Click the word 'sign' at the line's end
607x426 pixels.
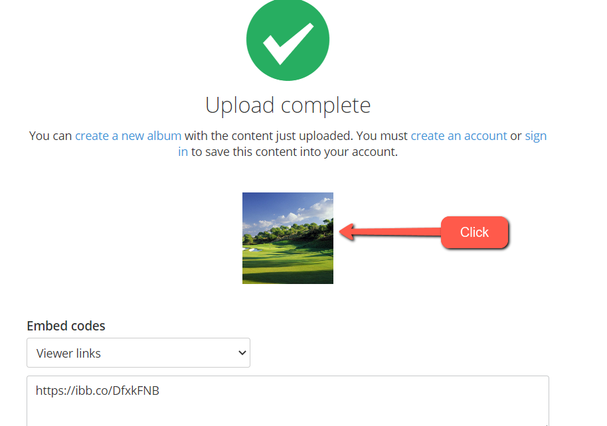tap(536, 136)
